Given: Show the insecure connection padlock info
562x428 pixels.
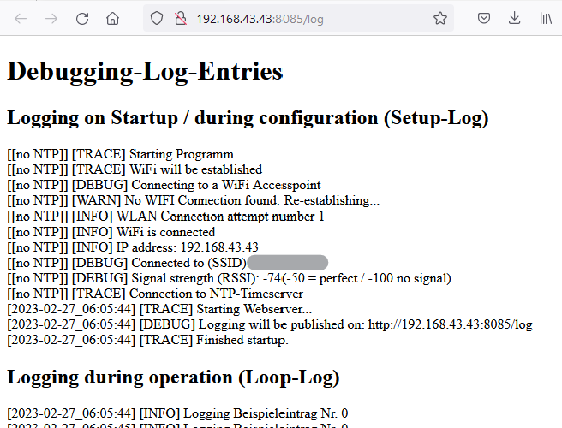Looking at the screenshot, I should [x=181, y=18].
